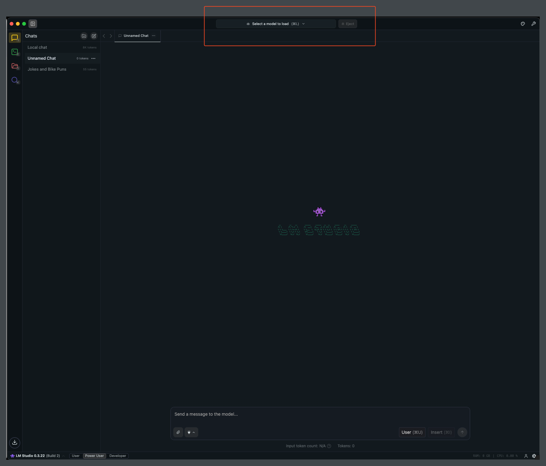Viewport: 546px width, 466px height.
Task: Open Downloads panel at bottom-left sidebar
Action: click(14, 443)
